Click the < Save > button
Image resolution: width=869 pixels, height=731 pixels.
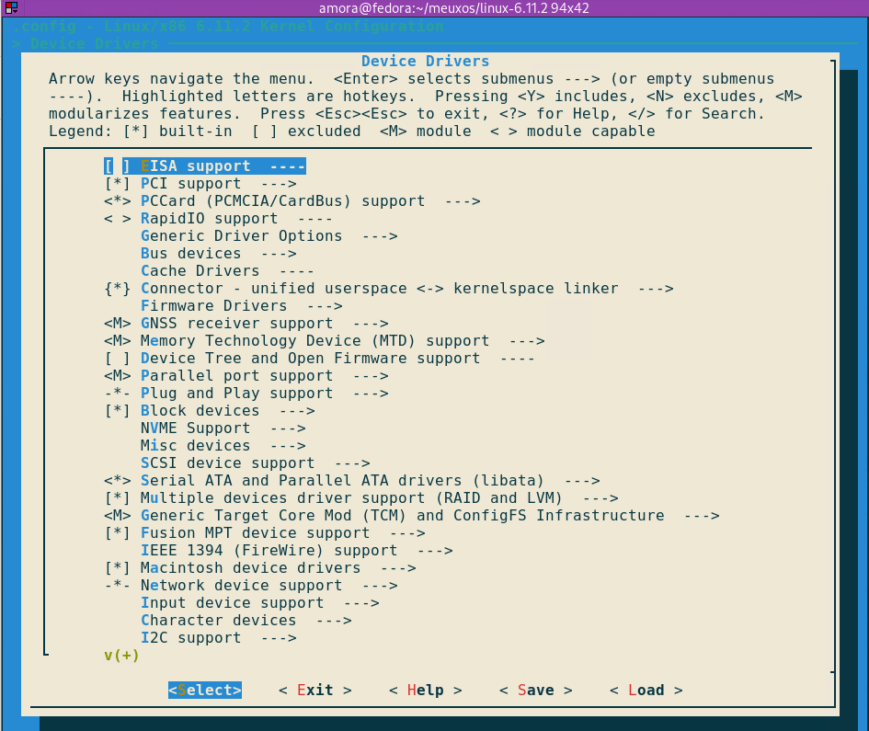click(535, 690)
